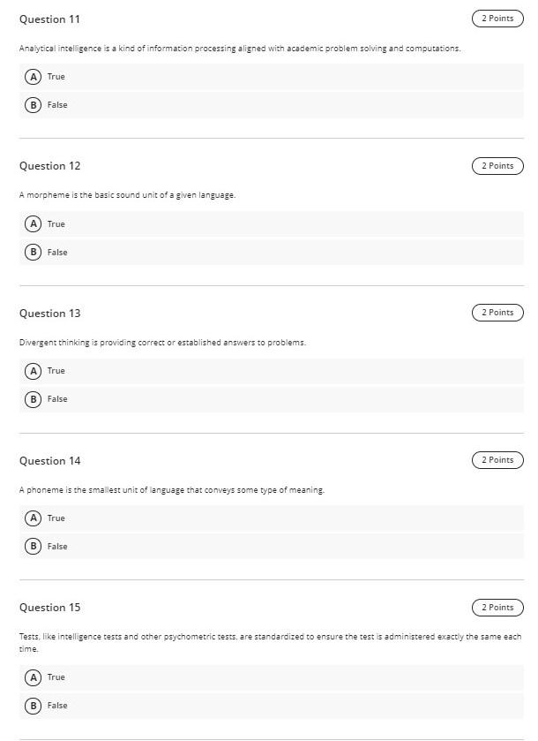
Task: Click the Question 14 heading
Action: click(49, 460)
